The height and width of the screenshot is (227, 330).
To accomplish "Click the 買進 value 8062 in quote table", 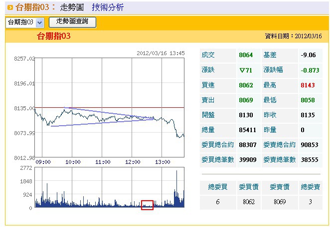I will click(246, 85).
